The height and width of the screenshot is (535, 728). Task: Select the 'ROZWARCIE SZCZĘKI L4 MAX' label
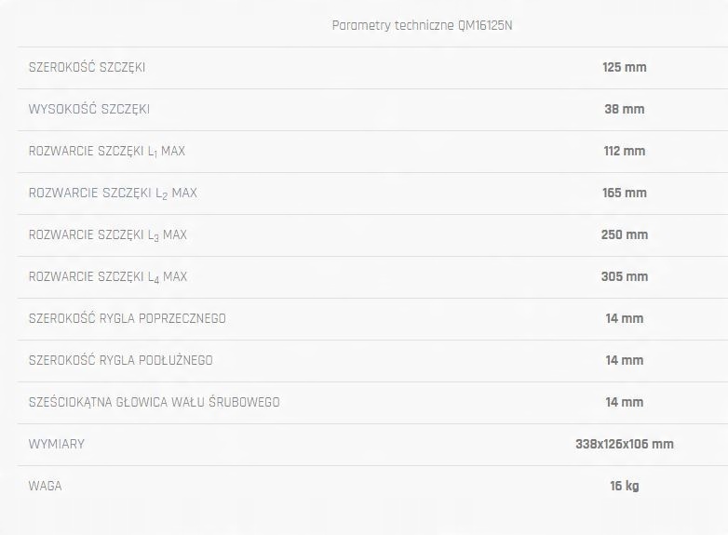108,276
